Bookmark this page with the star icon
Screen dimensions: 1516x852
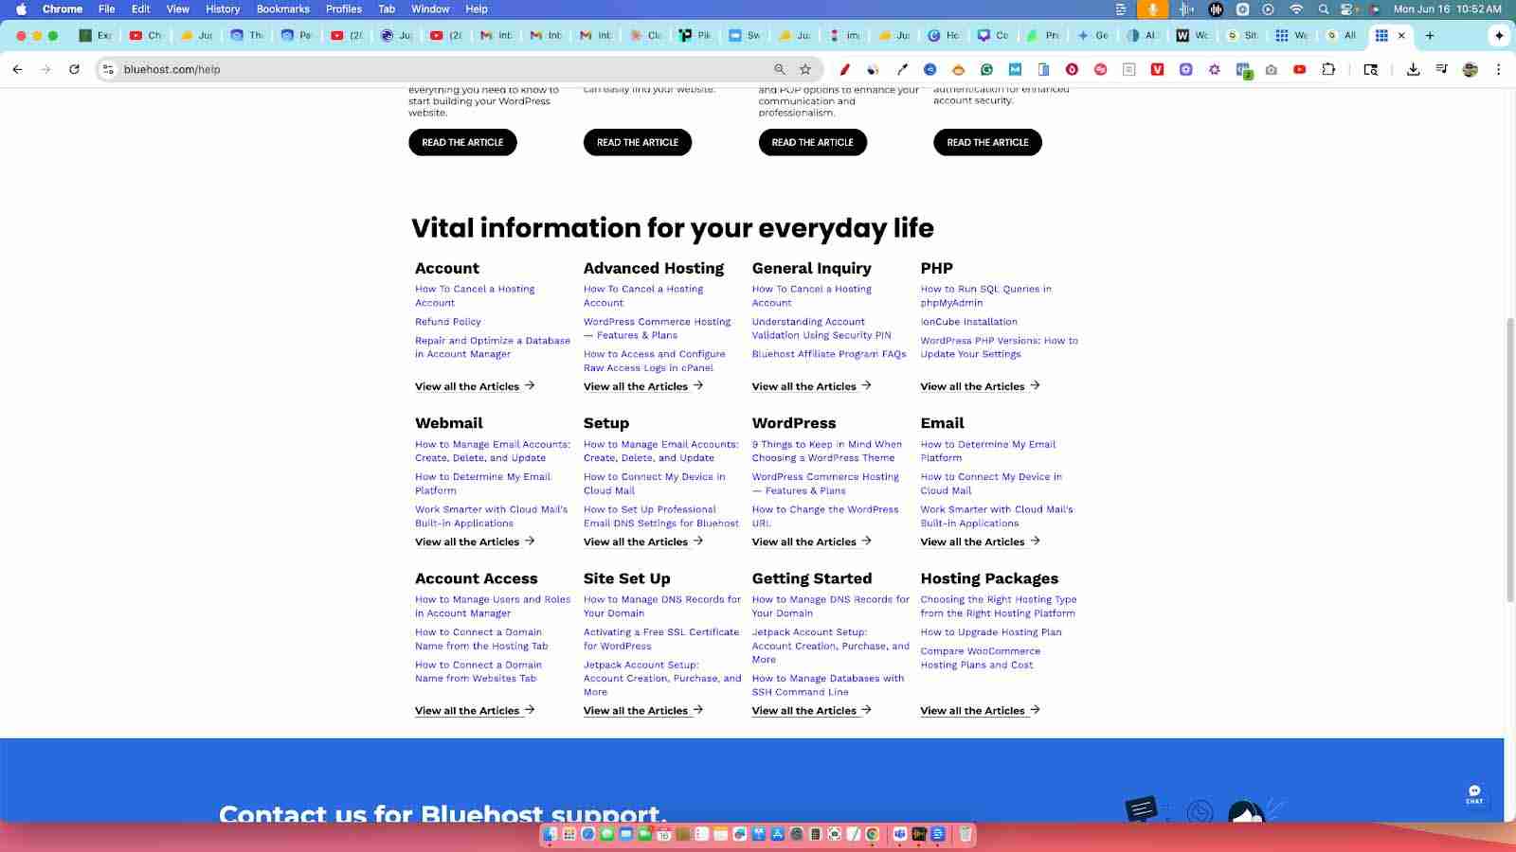805,69
